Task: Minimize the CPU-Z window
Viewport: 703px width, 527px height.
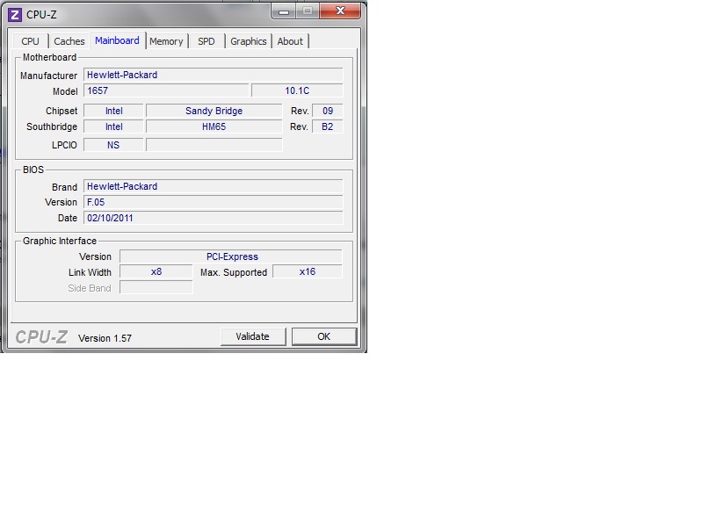Action: click(283, 11)
